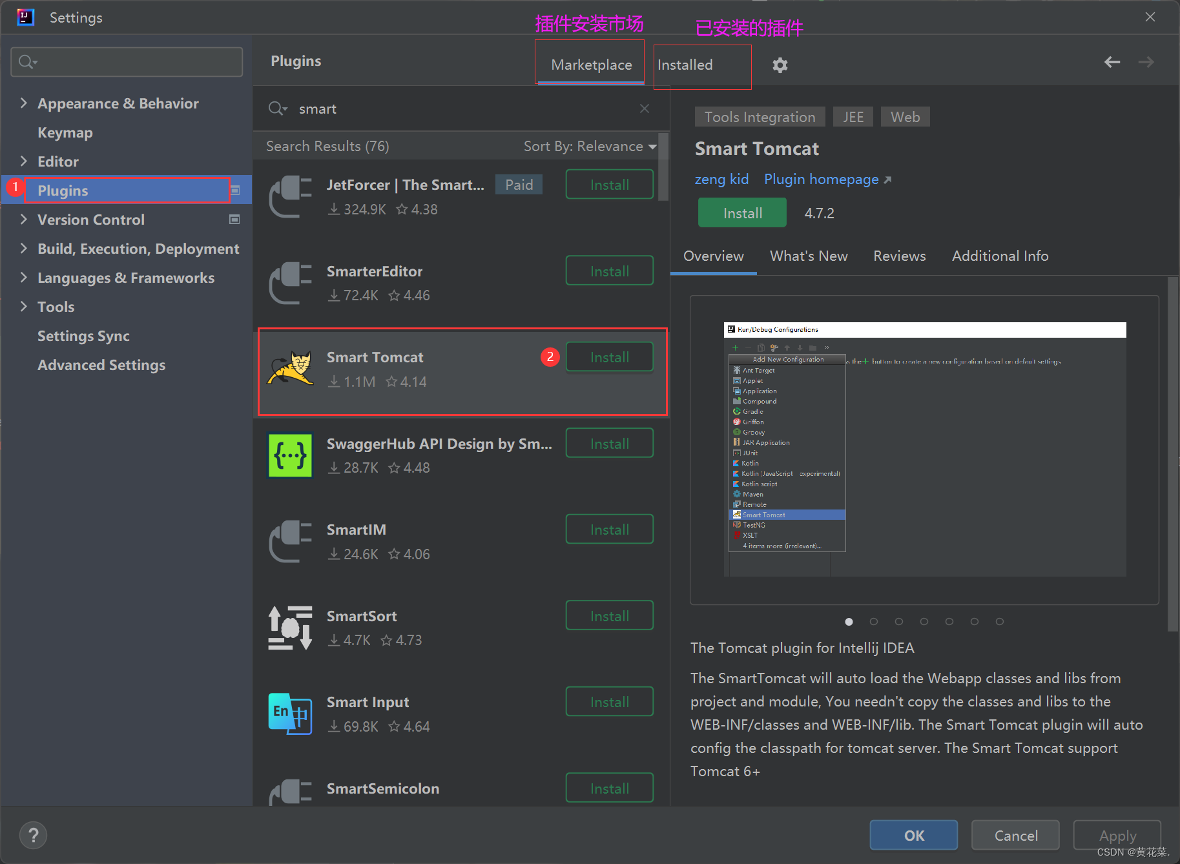Open the What's New tab

809,256
